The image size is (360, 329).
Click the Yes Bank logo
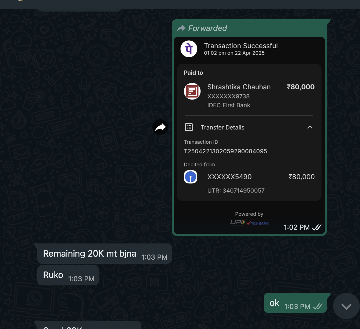point(258,223)
